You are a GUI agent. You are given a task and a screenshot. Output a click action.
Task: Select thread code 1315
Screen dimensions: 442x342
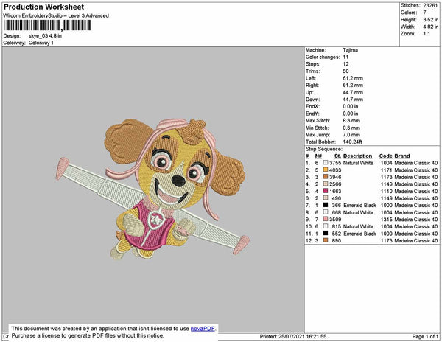tap(387, 219)
